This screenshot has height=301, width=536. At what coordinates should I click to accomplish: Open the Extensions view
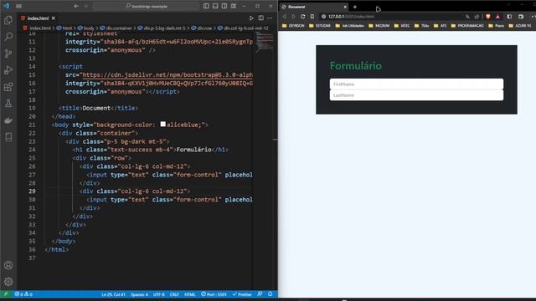[8, 87]
